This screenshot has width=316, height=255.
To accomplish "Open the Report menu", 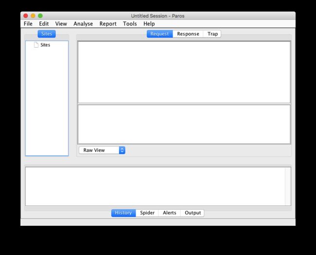I will [108, 24].
